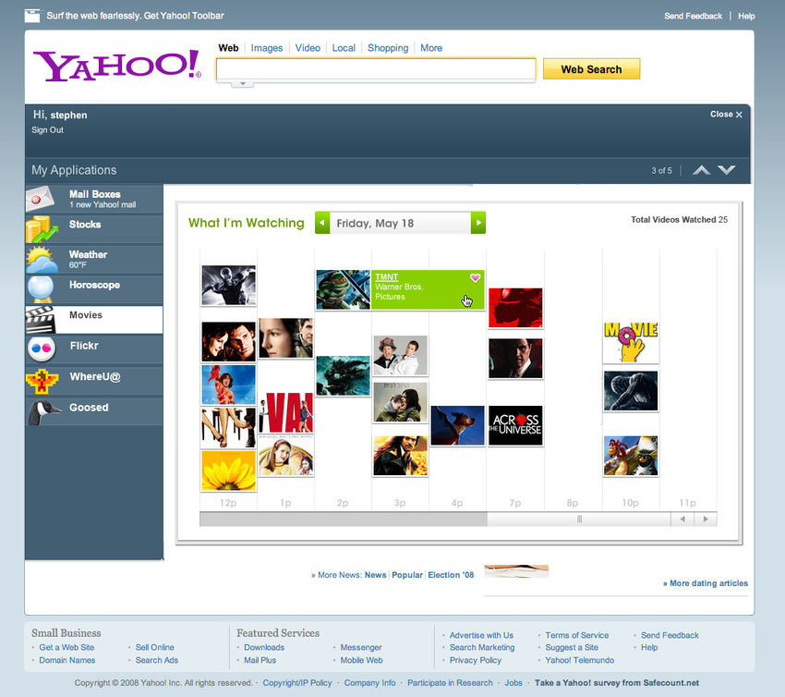785x697 pixels.
Task: Open Domain Names link
Action: point(67,660)
